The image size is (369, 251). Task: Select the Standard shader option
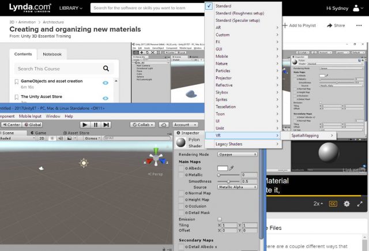click(x=243, y=6)
